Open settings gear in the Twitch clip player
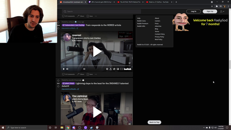Screen dimensions: 231x130 (107, 69)
